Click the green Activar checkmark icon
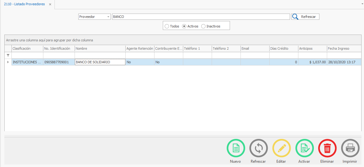Viewport: 364px width, 167px height. coord(305,148)
